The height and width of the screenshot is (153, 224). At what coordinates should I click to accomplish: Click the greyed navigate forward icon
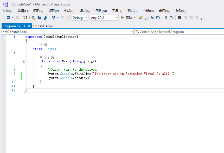[17, 18]
